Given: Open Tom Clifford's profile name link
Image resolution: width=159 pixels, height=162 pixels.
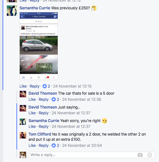Looking at the screenshot, I should (x=40, y=134).
